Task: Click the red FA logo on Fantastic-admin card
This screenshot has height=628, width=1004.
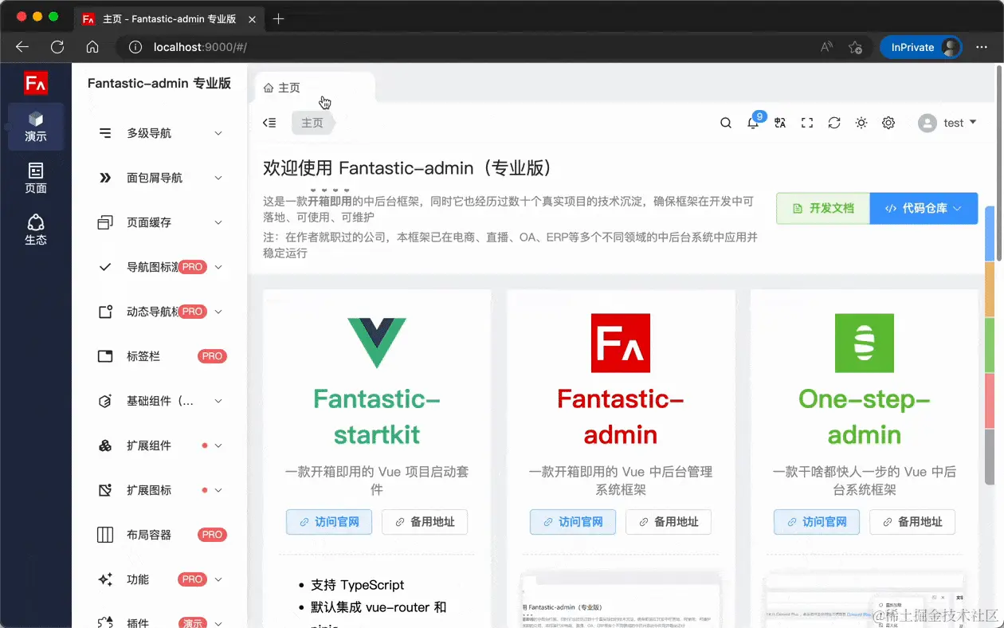Action: tap(621, 343)
